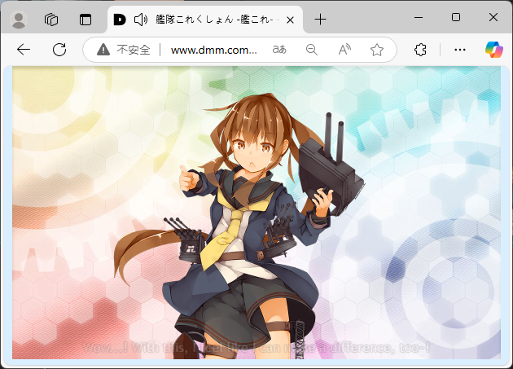Open the tab workspaces icon

click(51, 20)
